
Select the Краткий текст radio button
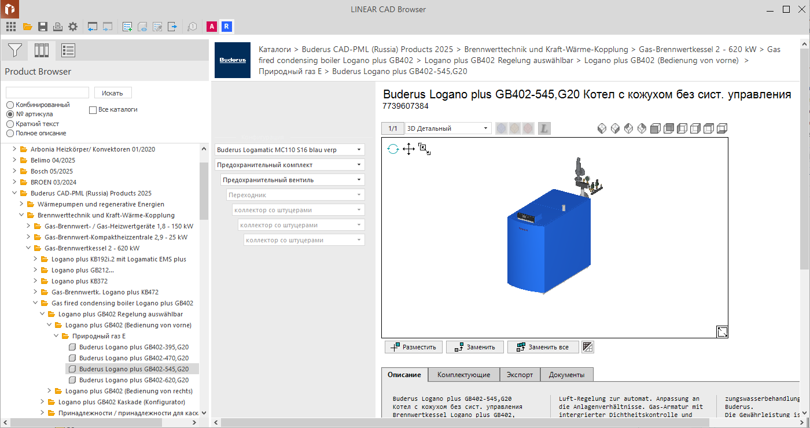point(10,124)
